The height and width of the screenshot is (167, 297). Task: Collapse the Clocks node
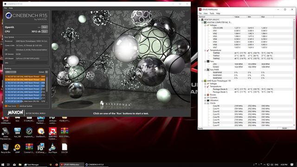205,103
